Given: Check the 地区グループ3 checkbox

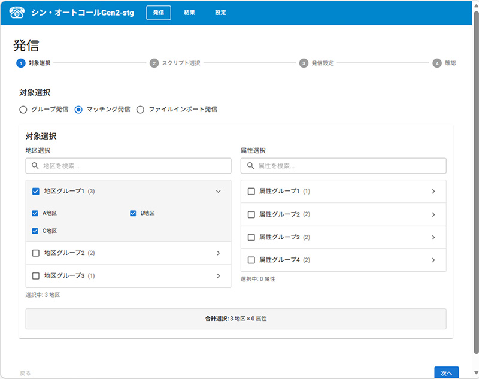Looking at the screenshot, I should [36, 276].
